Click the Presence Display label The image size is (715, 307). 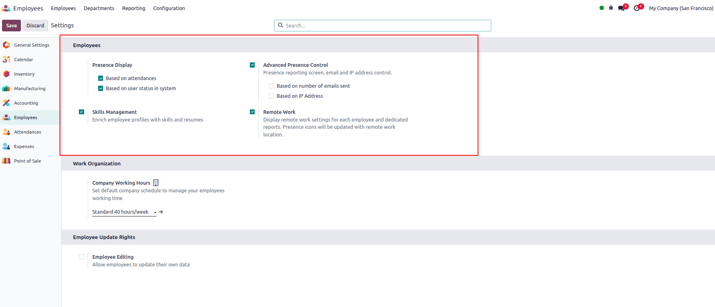112,65
